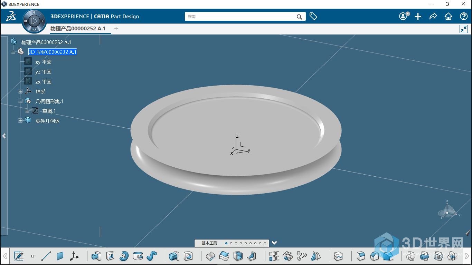The image size is (472, 265).
Task: Expand the 草图.1 node
Action: point(27,111)
